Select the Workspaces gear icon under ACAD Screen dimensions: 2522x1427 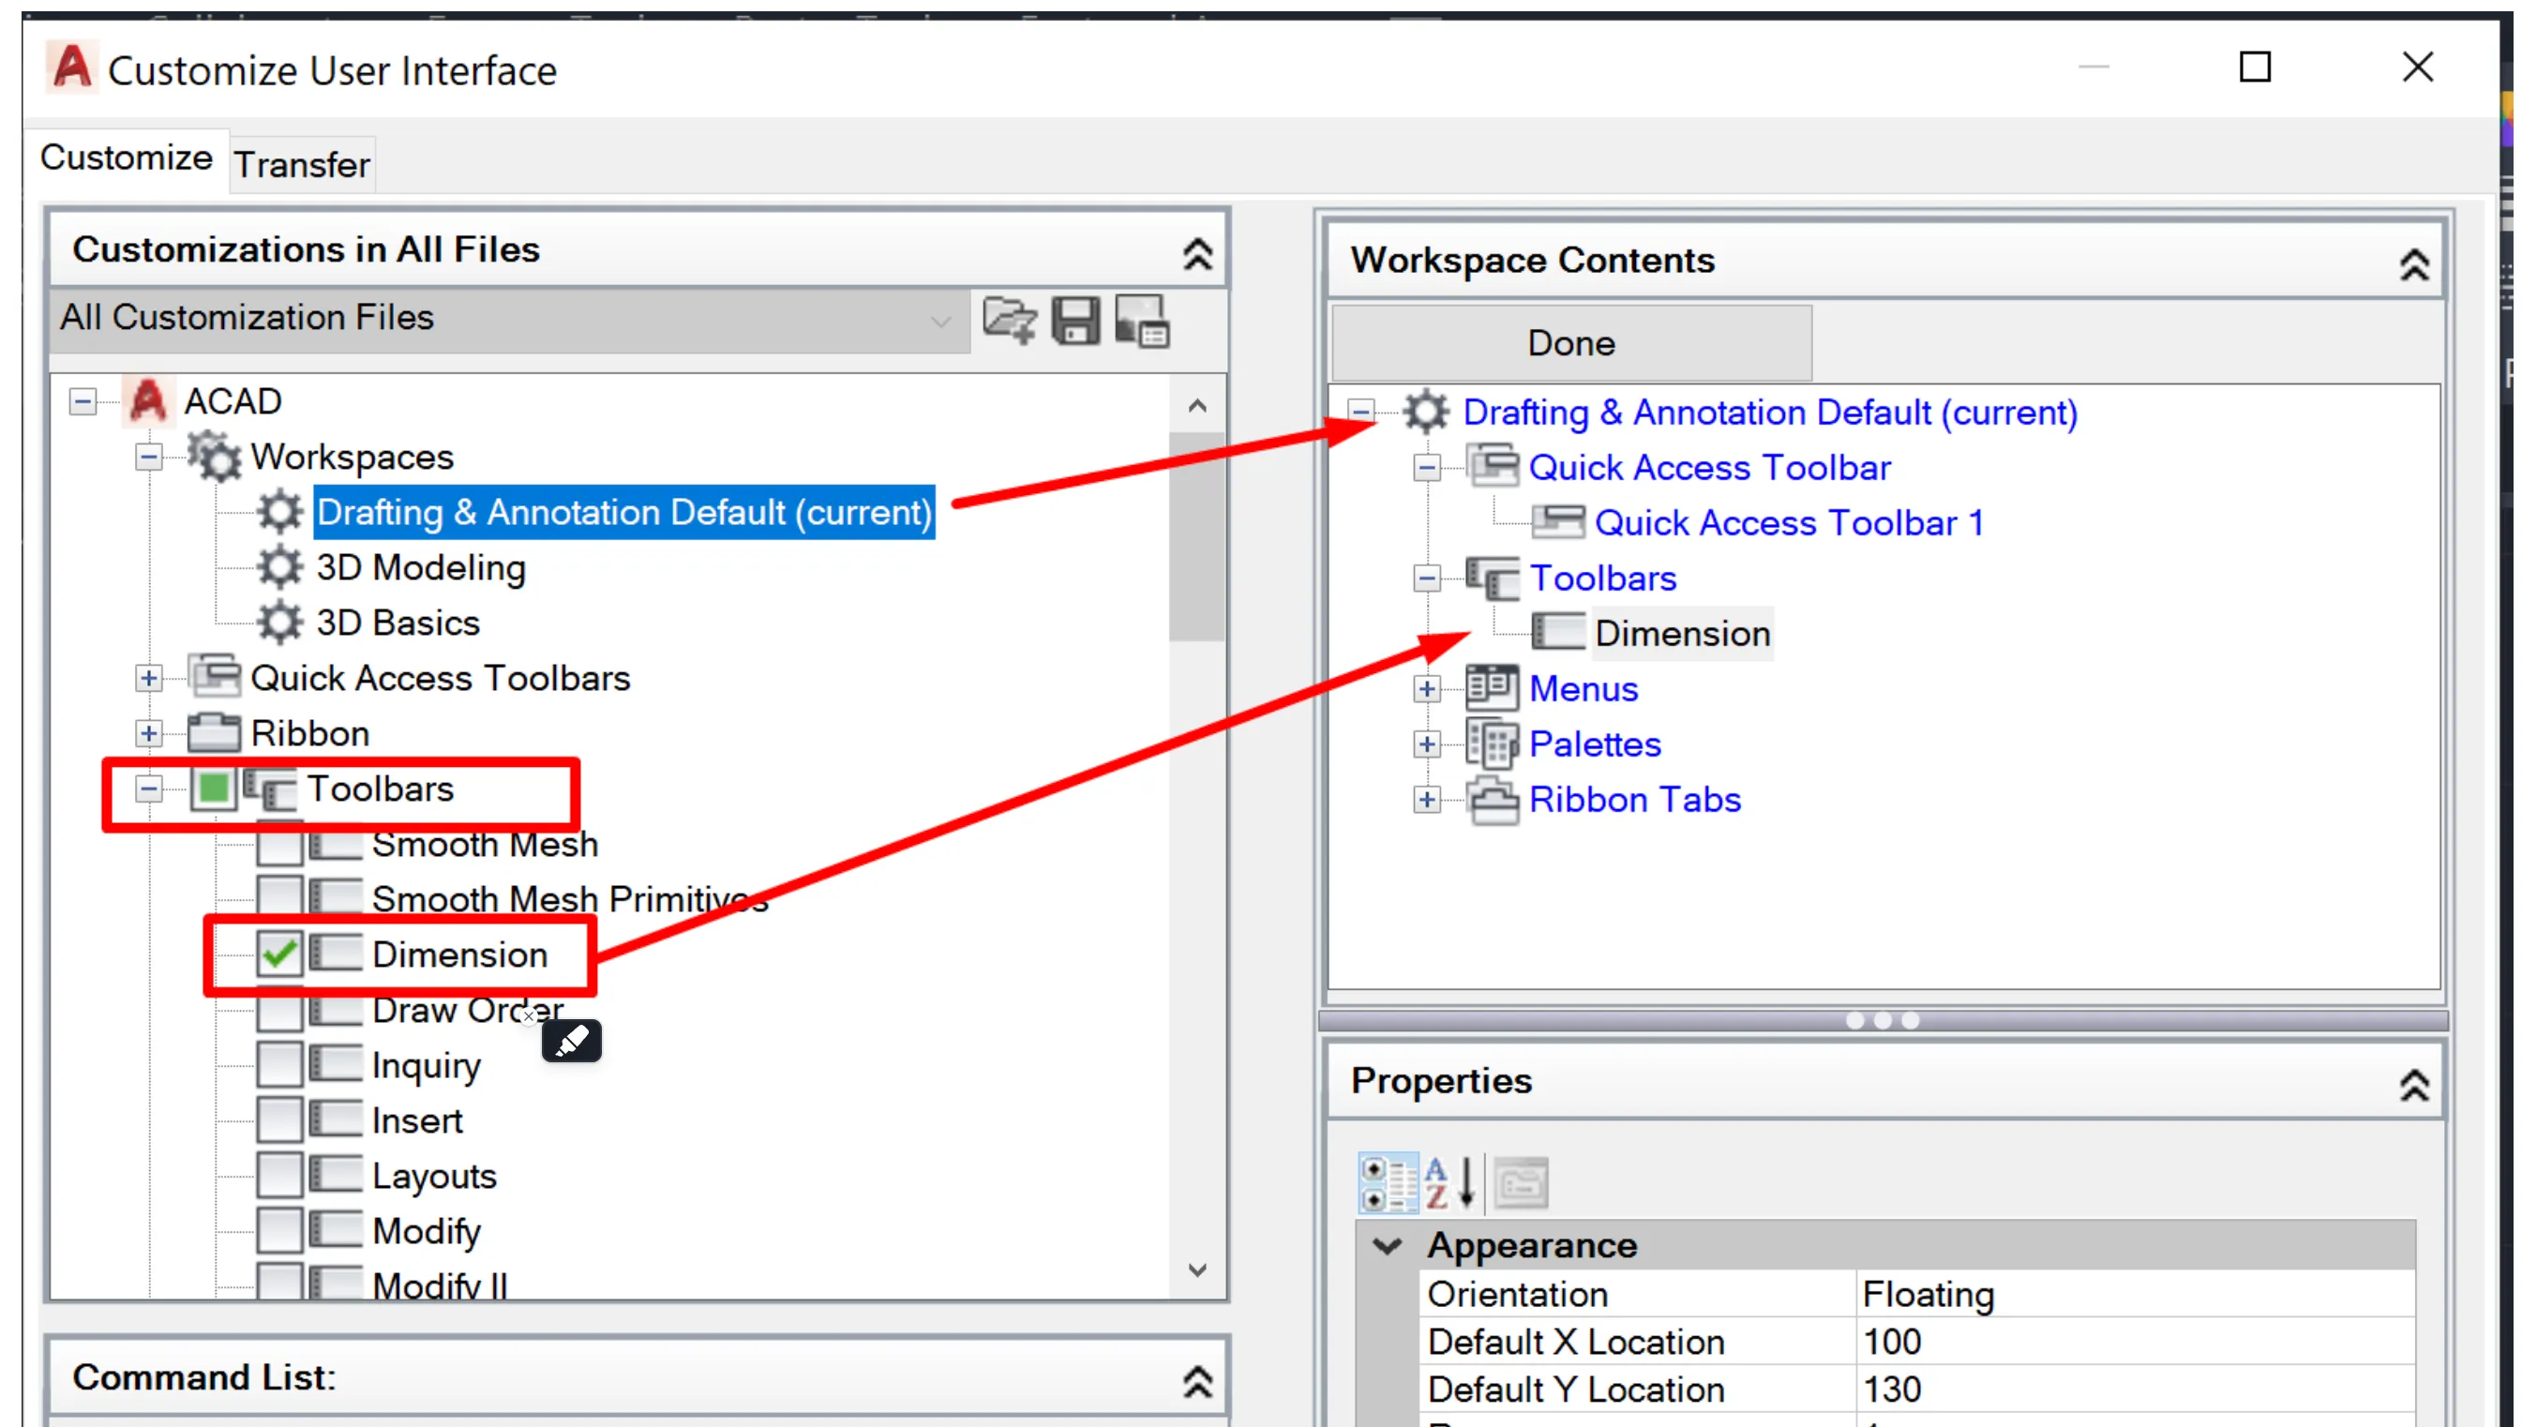click(x=214, y=457)
